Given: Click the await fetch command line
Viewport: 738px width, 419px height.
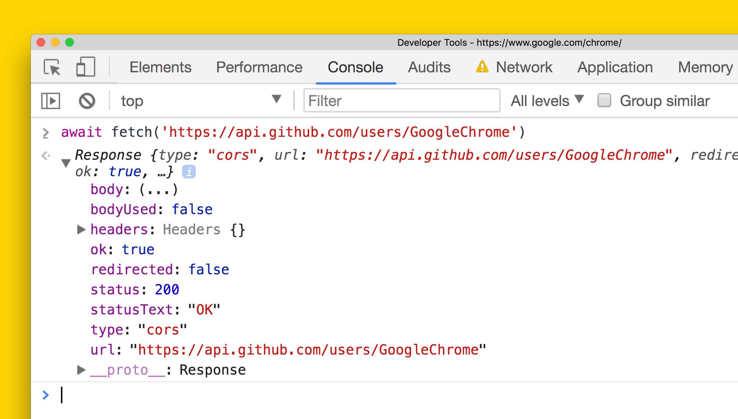Looking at the screenshot, I should click(293, 132).
